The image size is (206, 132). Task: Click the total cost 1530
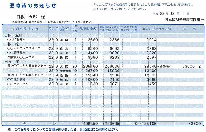(x=93, y=84)
